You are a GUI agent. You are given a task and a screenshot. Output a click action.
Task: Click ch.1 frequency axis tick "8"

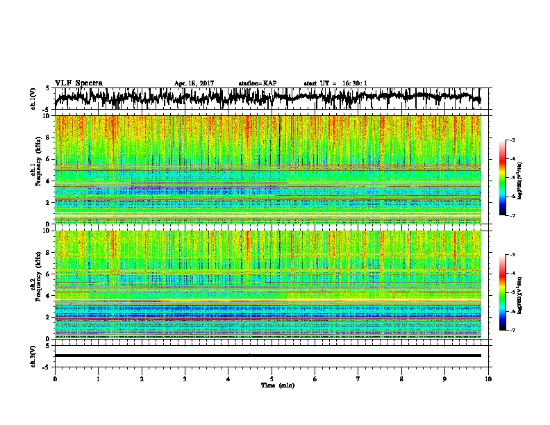[49, 137]
